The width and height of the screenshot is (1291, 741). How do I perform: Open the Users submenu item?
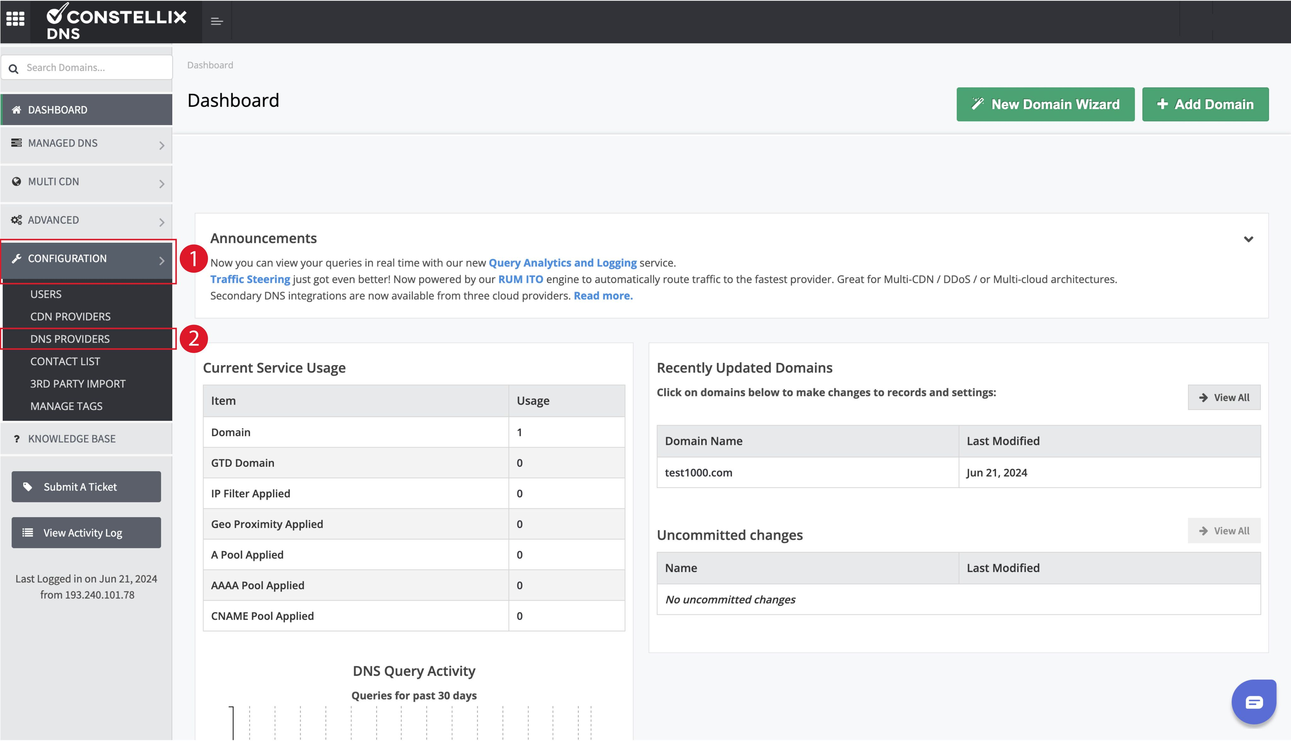[46, 294]
